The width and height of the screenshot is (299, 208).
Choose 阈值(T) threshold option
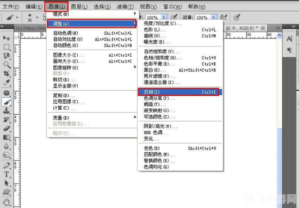coord(180,104)
